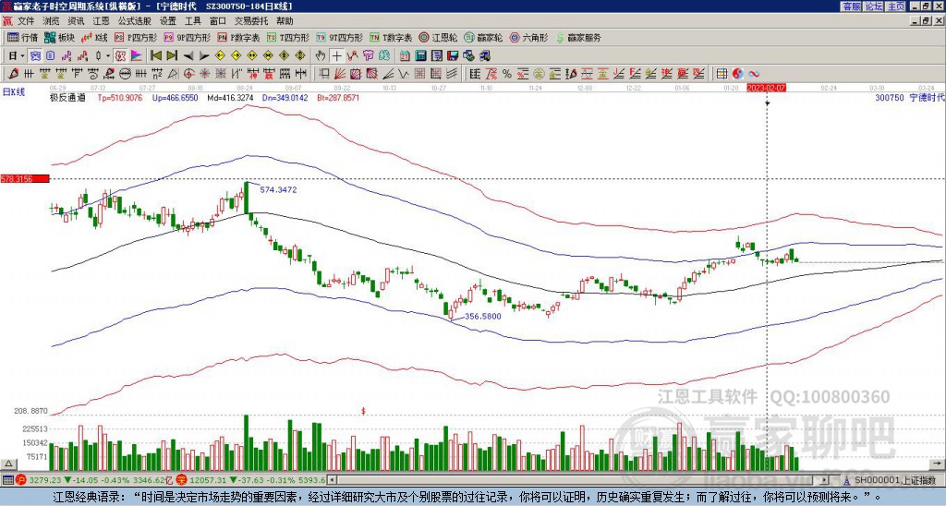Toggle the 神 time lines icon
This screenshot has width=946, height=506.
click(254, 74)
